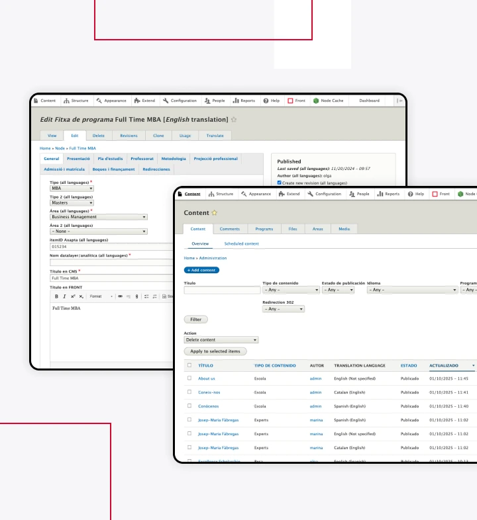The image size is (477, 520).
Task: Click the Filter button
Action: coord(196,320)
